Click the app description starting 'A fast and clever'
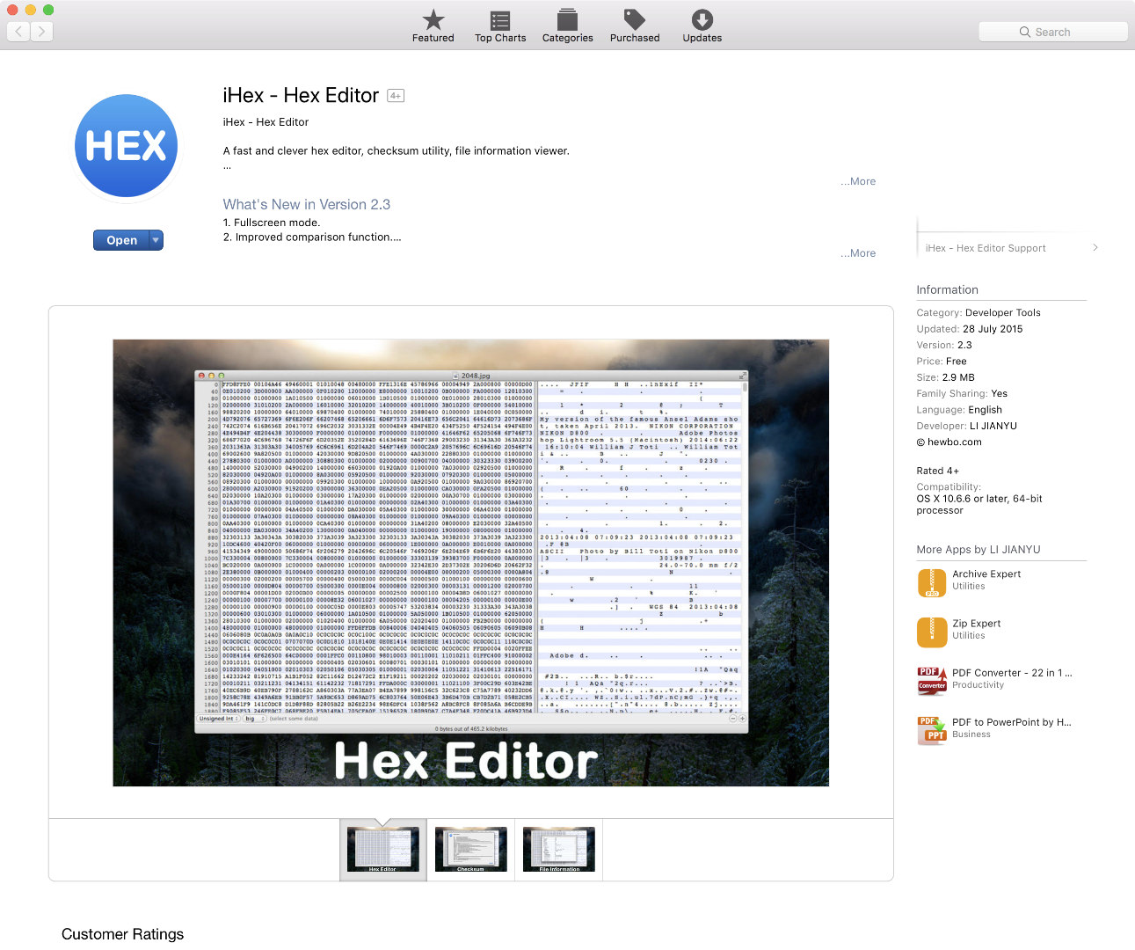 (397, 151)
